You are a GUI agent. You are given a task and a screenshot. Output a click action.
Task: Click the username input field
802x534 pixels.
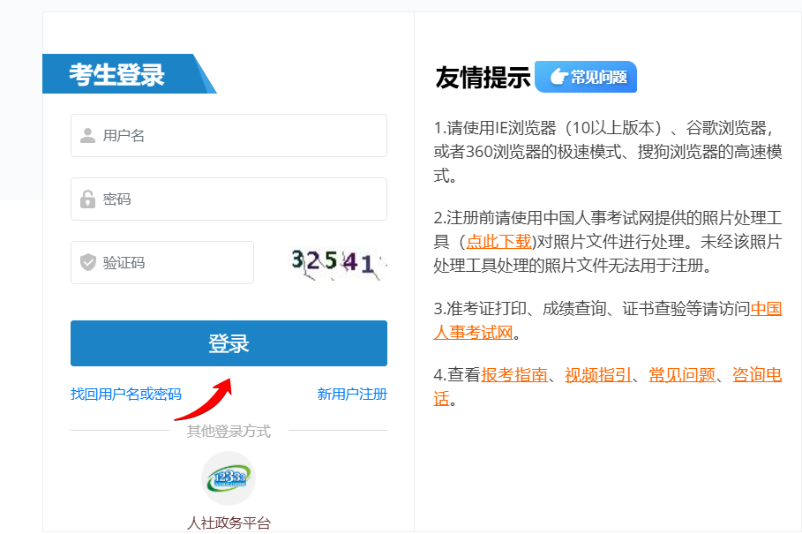[x=229, y=135]
